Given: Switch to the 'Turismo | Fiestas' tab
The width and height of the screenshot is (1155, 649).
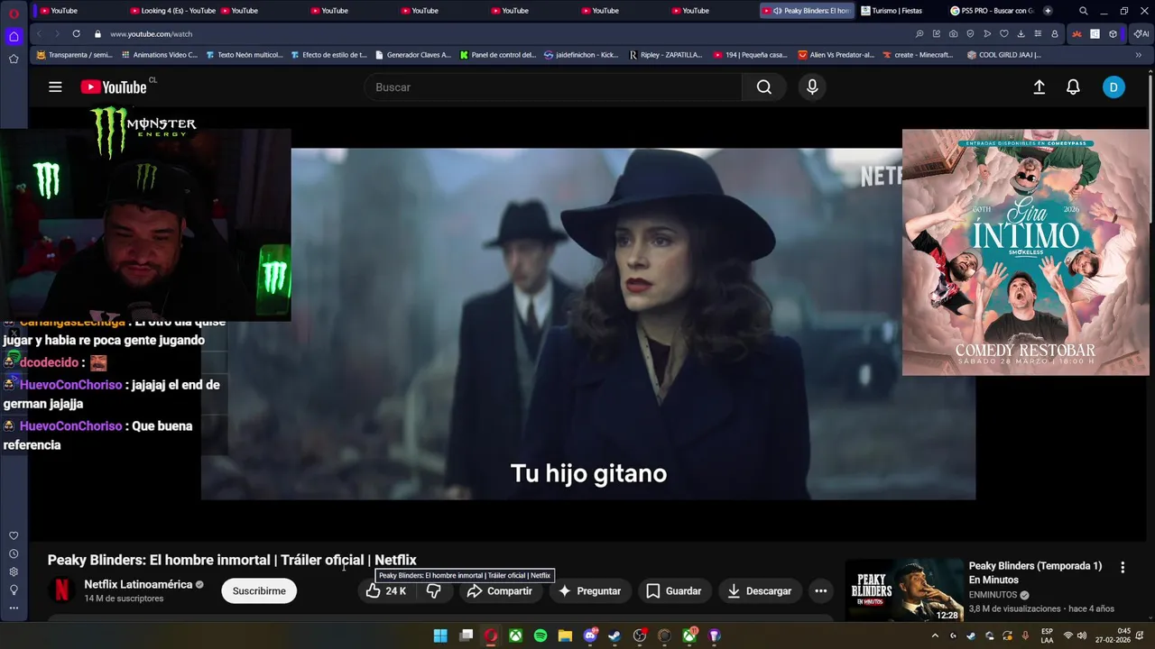Looking at the screenshot, I should 898,11.
